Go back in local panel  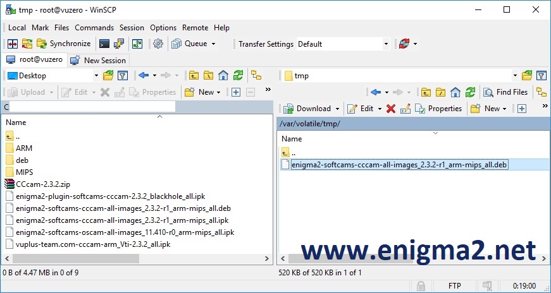(144, 75)
